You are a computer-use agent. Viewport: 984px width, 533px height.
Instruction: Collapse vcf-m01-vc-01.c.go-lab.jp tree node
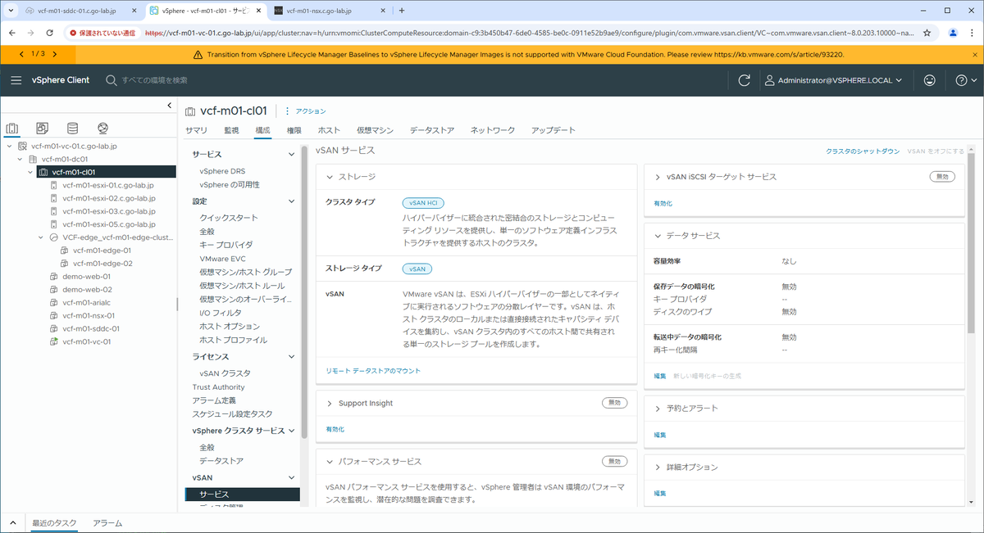click(x=9, y=146)
